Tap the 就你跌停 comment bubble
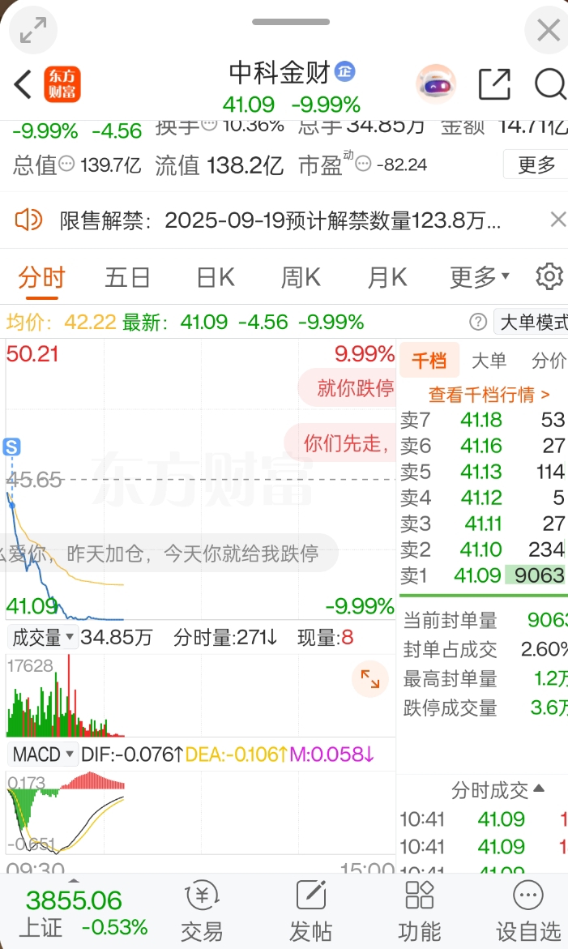The width and height of the screenshot is (568, 949). click(347, 388)
